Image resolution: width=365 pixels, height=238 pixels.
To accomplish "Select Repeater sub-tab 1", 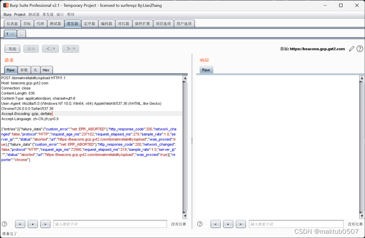I will click(x=8, y=34).
